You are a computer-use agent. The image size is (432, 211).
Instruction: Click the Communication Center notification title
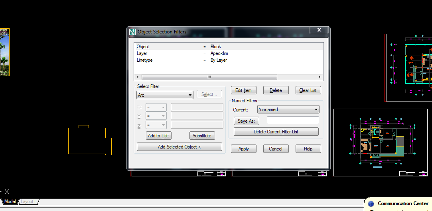403,203
